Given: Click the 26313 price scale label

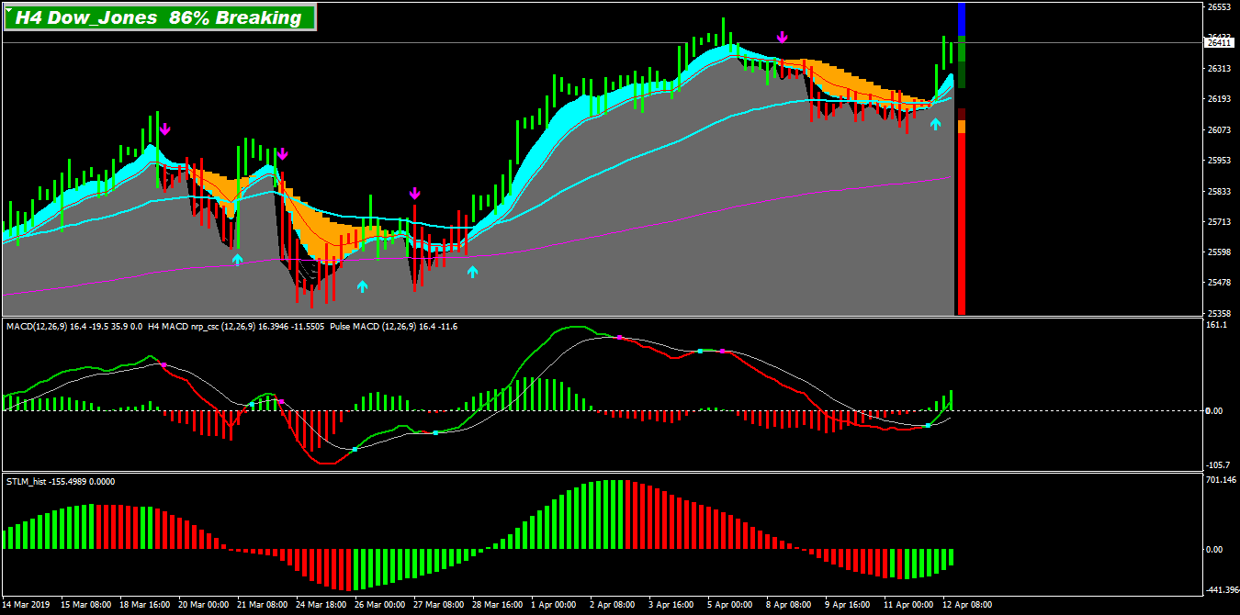Looking at the screenshot, I should tap(1219, 69).
